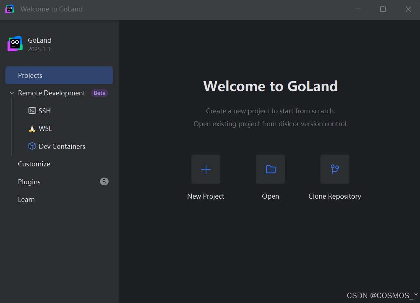Maximize the GoLand welcome window
This screenshot has width=420, height=303.
point(383,9)
